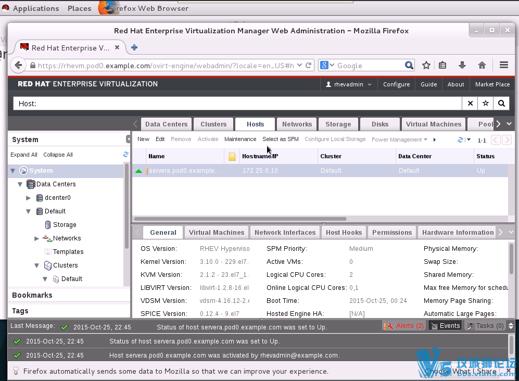This screenshot has height=381, width=519.
Task: Go back using Firefox back arrow
Action: click(19, 66)
